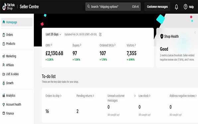Click the search magnifier icon
198x124 pixels.
(88, 6)
